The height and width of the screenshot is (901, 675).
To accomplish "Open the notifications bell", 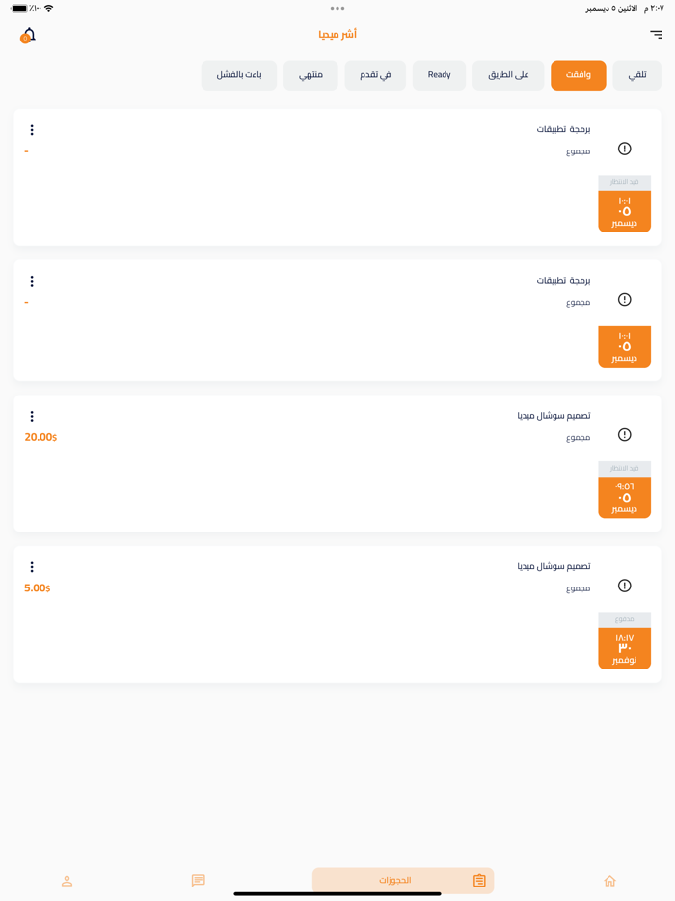I will tap(28, 36).
